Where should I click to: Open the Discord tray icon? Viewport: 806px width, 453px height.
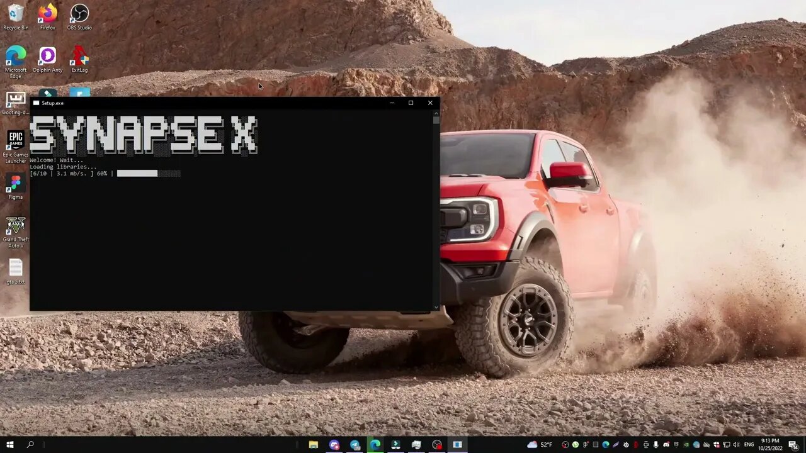point(666,445)
